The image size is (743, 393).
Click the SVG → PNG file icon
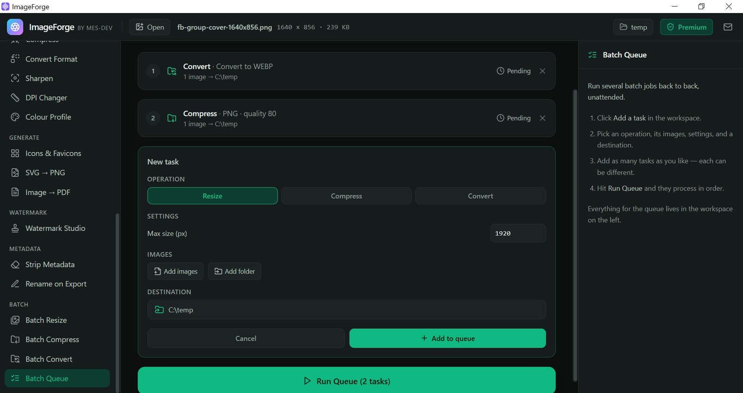pyautogui.click(x=15, y=172)
